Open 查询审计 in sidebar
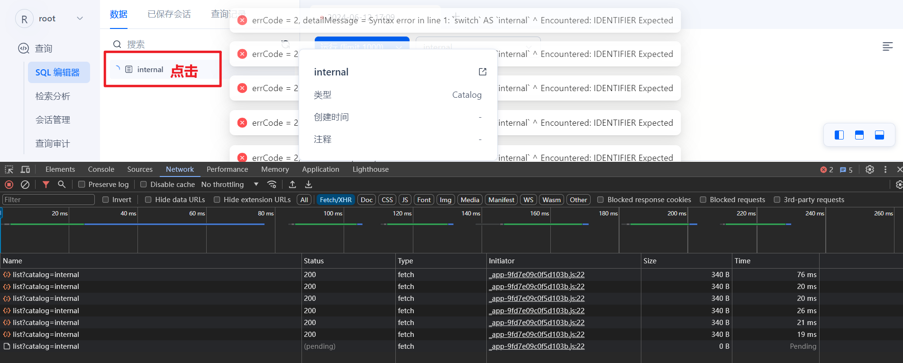This screenshot has width=903, height=363. pyautogui.click(x=53, y=144)
